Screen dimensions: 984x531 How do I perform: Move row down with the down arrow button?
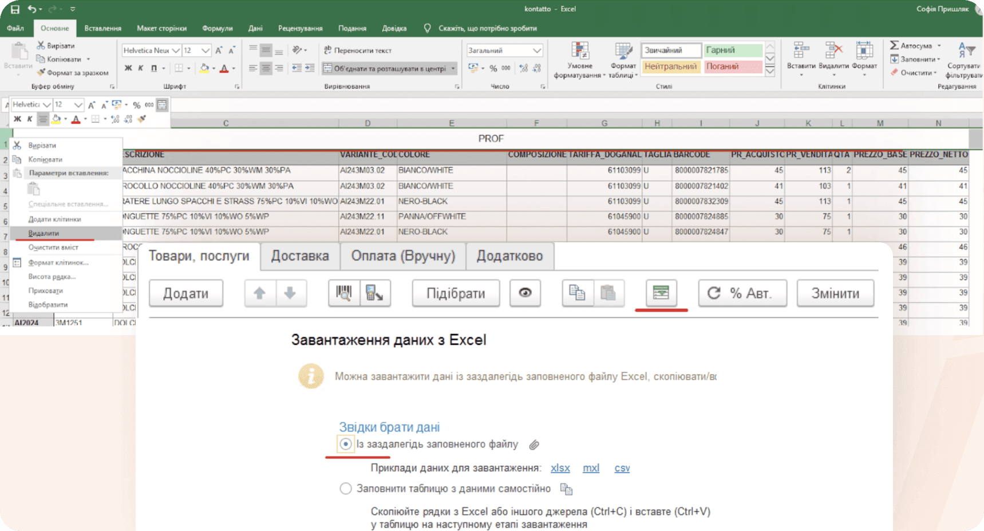[x=290, y=293]
